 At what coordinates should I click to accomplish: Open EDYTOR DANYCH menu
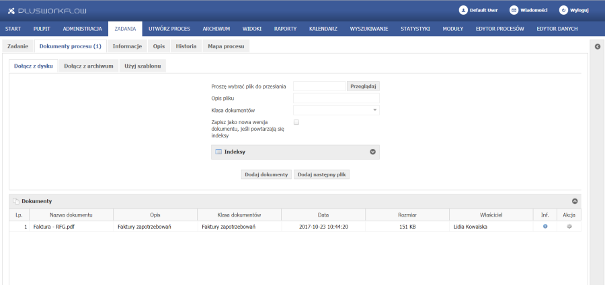557,29
